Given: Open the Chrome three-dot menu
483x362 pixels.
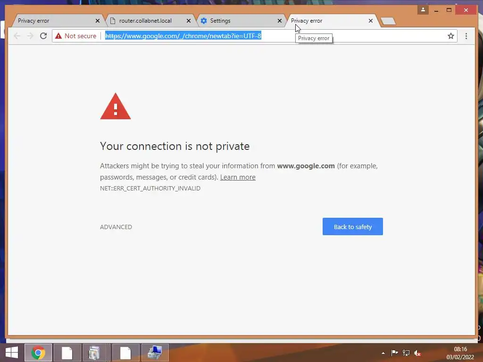Looking at the screenshot, I should tap(466, 36).
